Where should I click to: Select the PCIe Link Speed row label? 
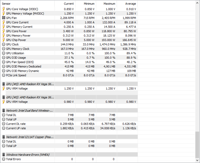[x=16, y=75]
